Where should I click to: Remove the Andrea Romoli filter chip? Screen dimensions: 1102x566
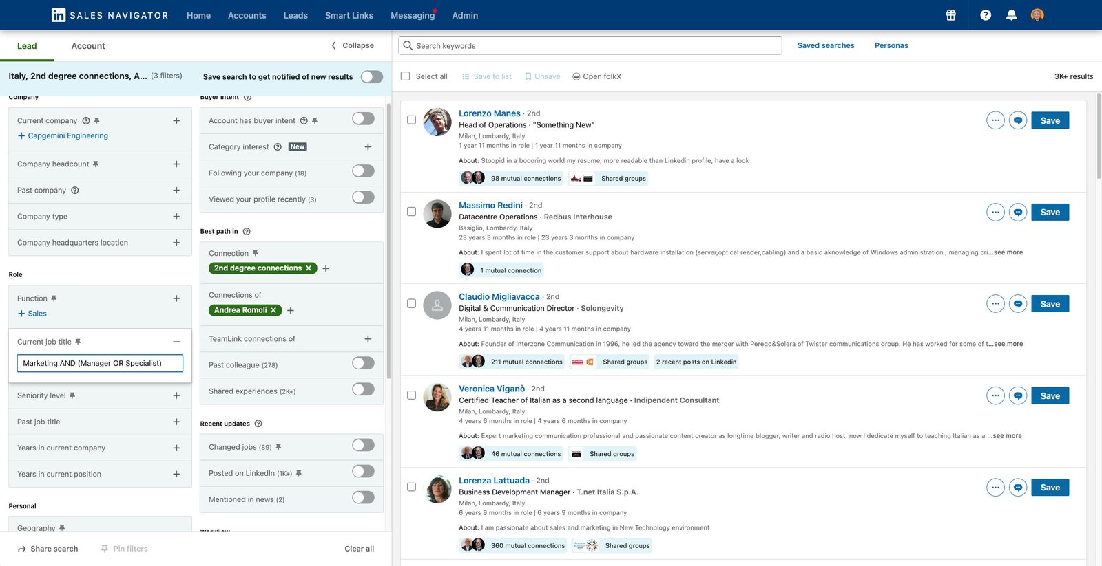pos(273,310)
